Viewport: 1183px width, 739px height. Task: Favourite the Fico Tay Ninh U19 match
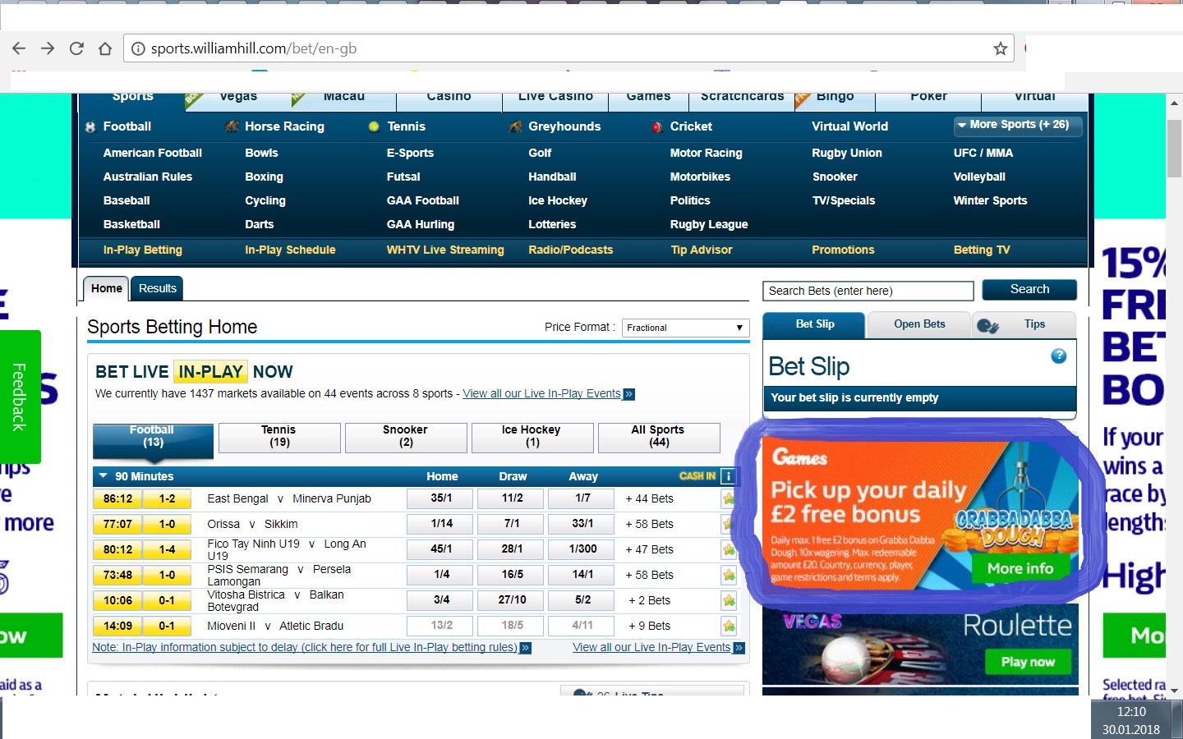coord(729,549)
